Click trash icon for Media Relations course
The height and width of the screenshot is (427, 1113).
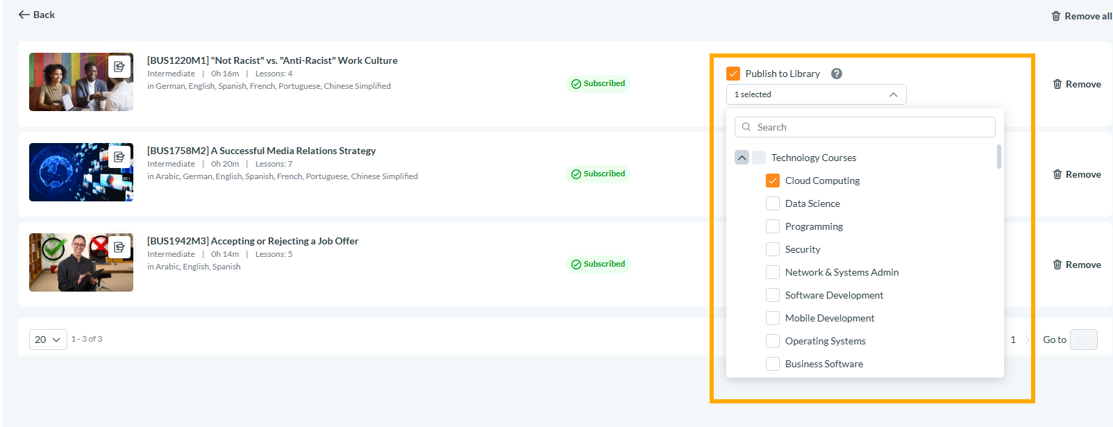(x=1057, y=174)
